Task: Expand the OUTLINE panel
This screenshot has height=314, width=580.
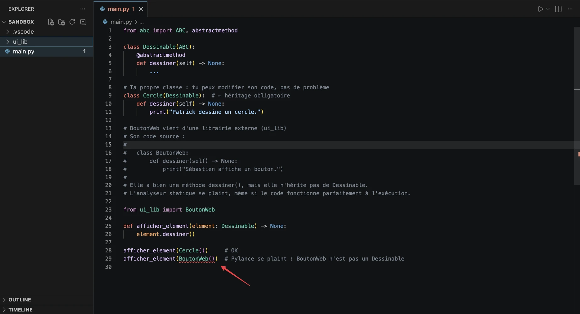Action: click(19, 300)
